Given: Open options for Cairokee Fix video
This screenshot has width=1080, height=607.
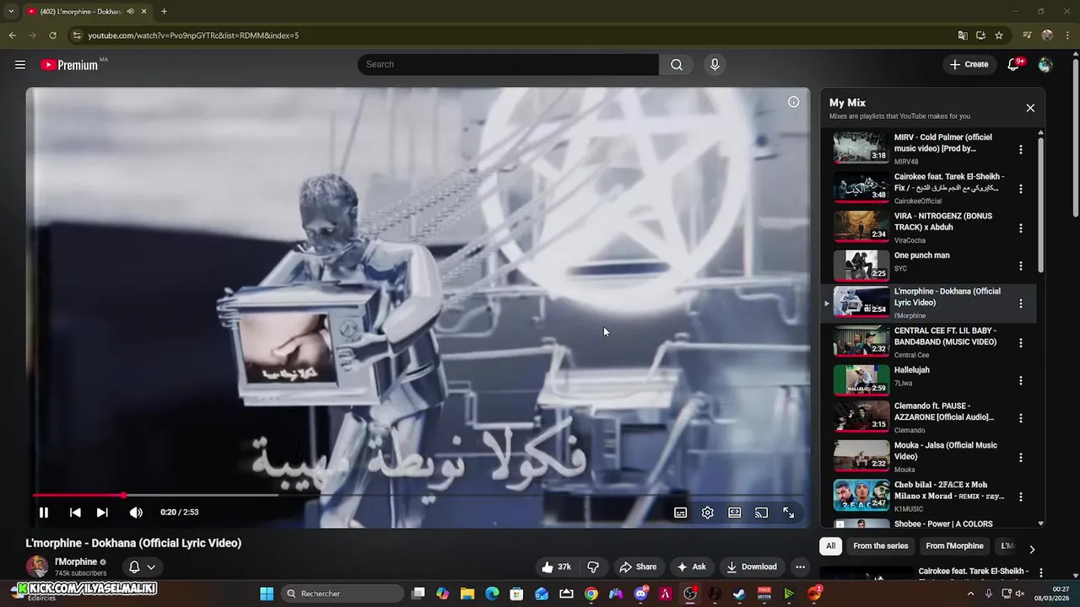Looking at the screenshot, I should click(x=1020, y=189).
